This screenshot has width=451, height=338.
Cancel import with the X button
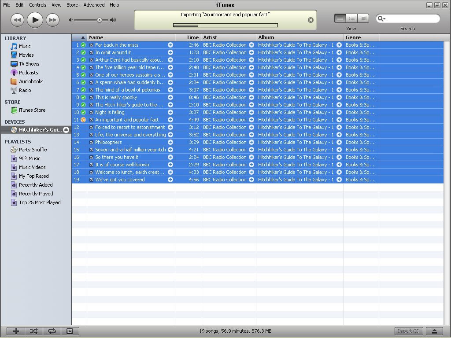tap(311, 20)
